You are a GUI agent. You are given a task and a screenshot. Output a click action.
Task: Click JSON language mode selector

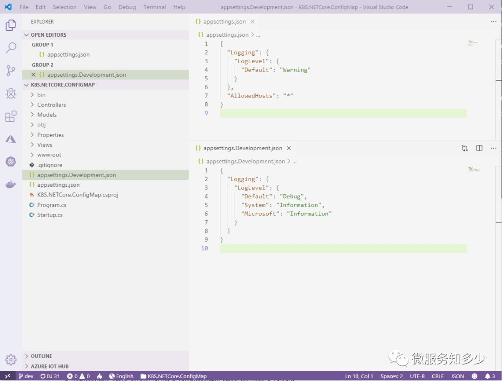pos(457,376)
